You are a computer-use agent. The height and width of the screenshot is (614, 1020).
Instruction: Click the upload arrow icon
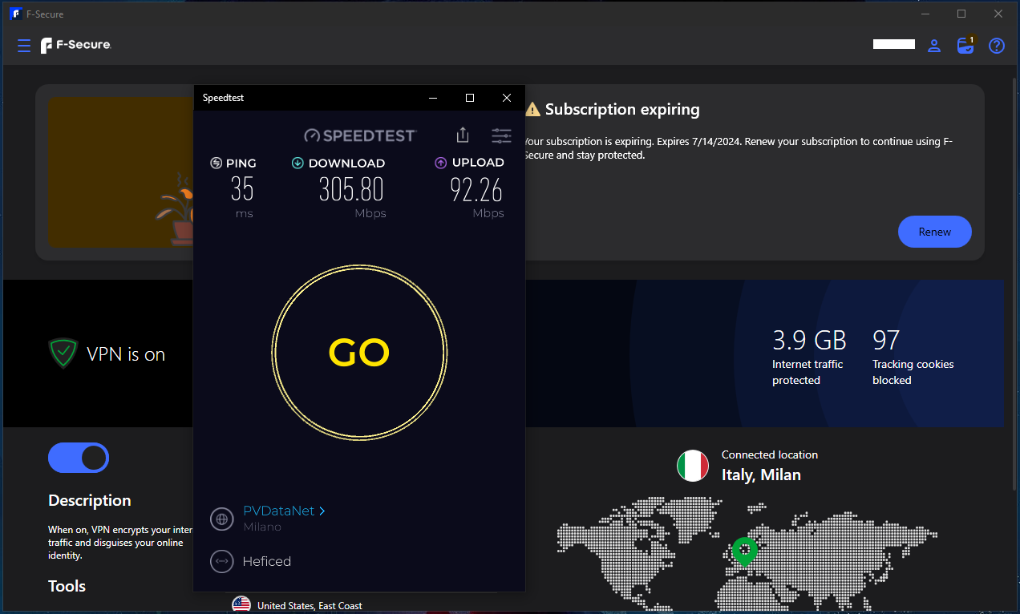[440, 163]
